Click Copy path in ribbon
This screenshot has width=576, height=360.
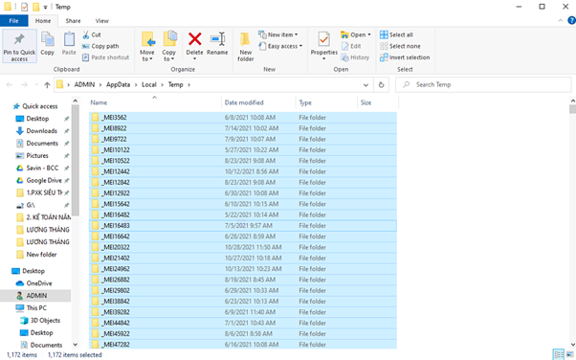pyautogui.click(x=100, y=46)
